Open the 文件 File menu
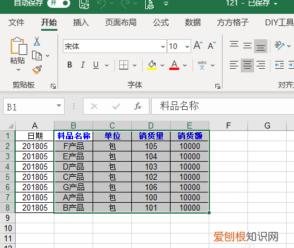The image size is (294, 248). point(16,22)
